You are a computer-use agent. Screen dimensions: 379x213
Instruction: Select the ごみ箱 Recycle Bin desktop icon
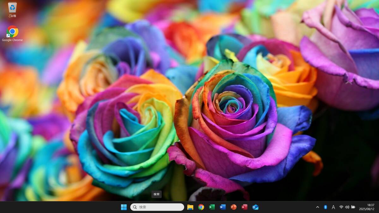(x=12, y=9)
